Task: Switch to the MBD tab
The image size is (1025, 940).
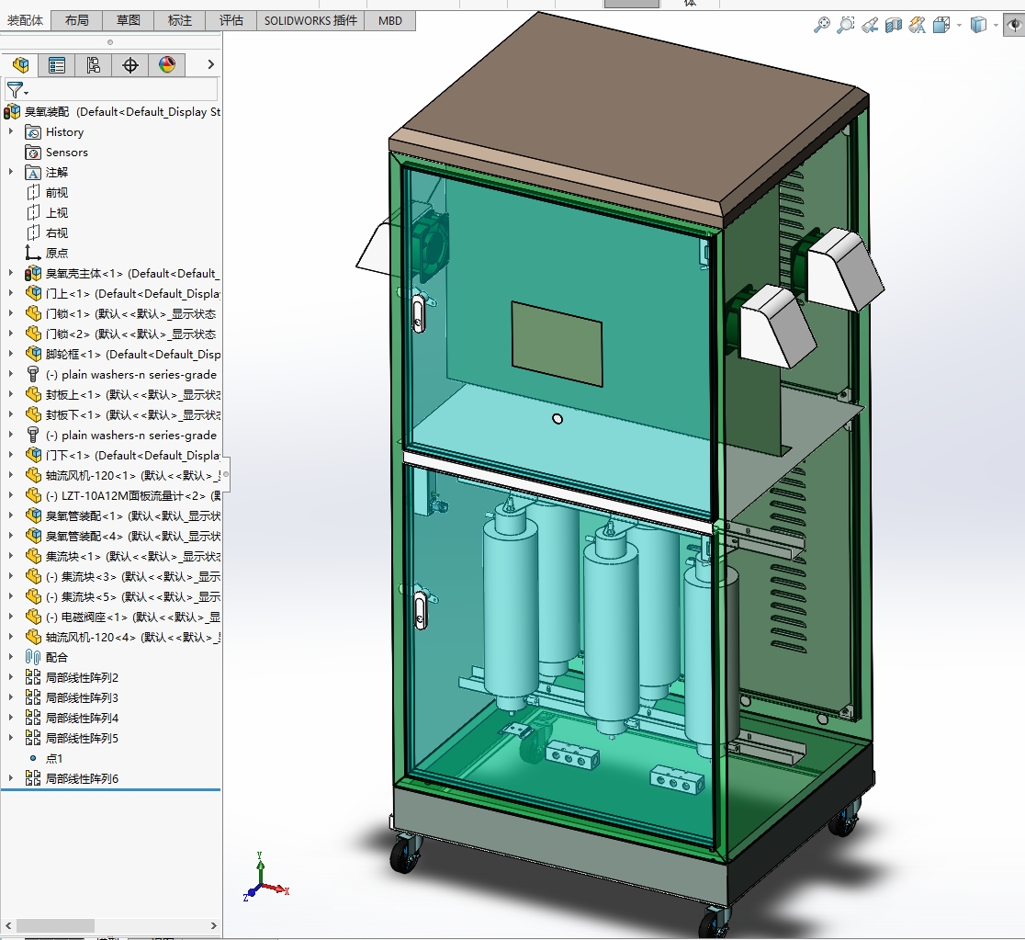Action: [x=390, y=21]
